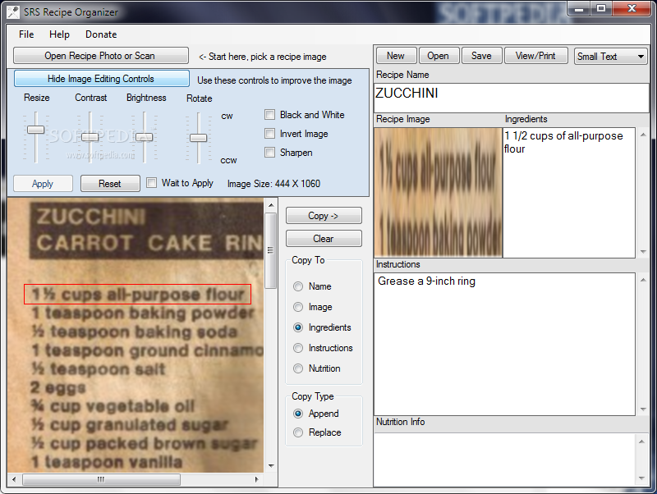Screen dimensions: 657x494
Task: Choose the Replace copy type
Action: 298,432
